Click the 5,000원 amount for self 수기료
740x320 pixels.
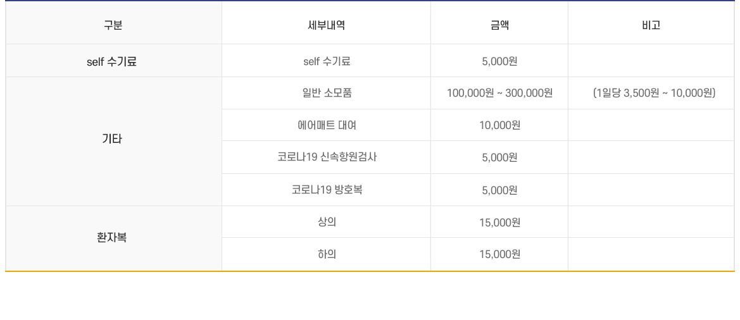[x=499, y=62]
